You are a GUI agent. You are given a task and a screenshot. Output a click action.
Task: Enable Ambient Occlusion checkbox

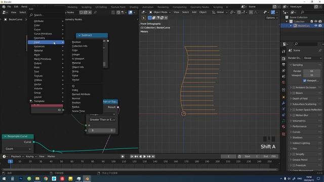click(294, 87)
